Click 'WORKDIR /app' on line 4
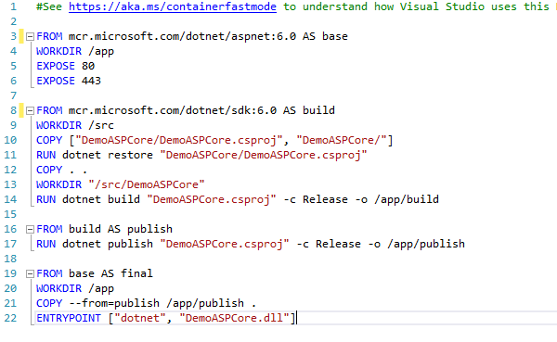 pyautogui.click(x=75, y=52)
